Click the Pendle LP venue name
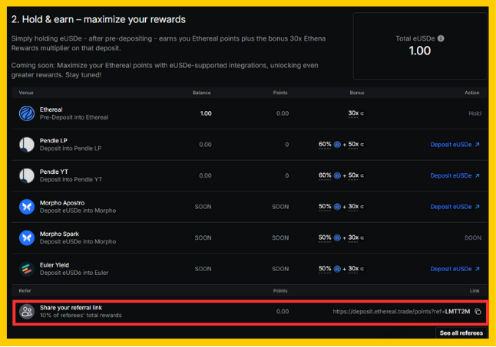This screenshot has height=347, width=496. point(54,141)
